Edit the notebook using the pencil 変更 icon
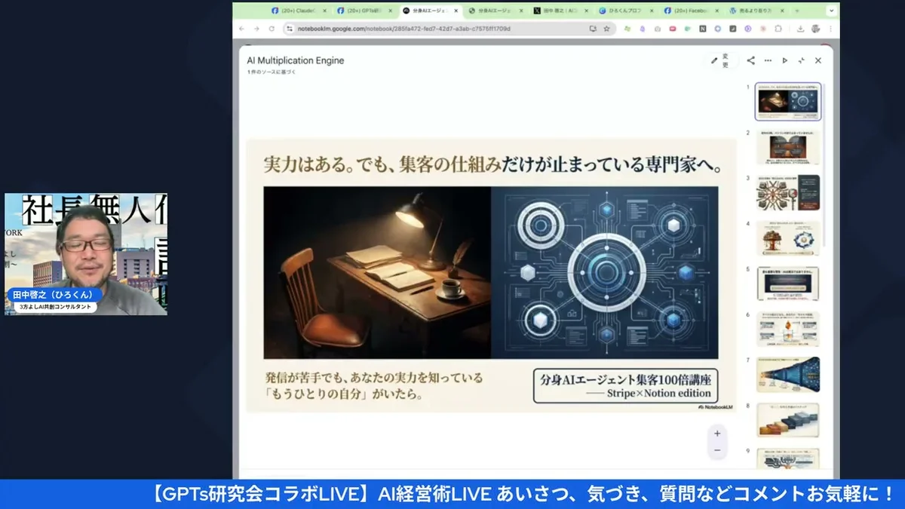This screenshot has height=509, width=905. 715,60
